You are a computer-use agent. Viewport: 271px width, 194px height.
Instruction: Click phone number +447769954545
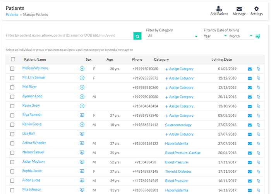tap(145, 180)
